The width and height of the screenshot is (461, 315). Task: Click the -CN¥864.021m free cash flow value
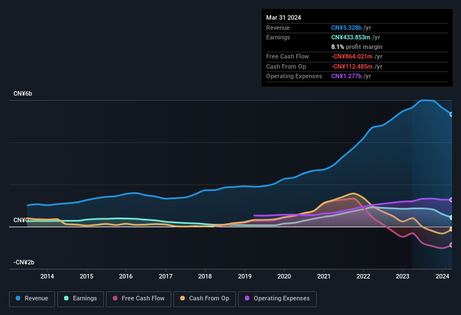pyautogui.click(x=357, y=56)
